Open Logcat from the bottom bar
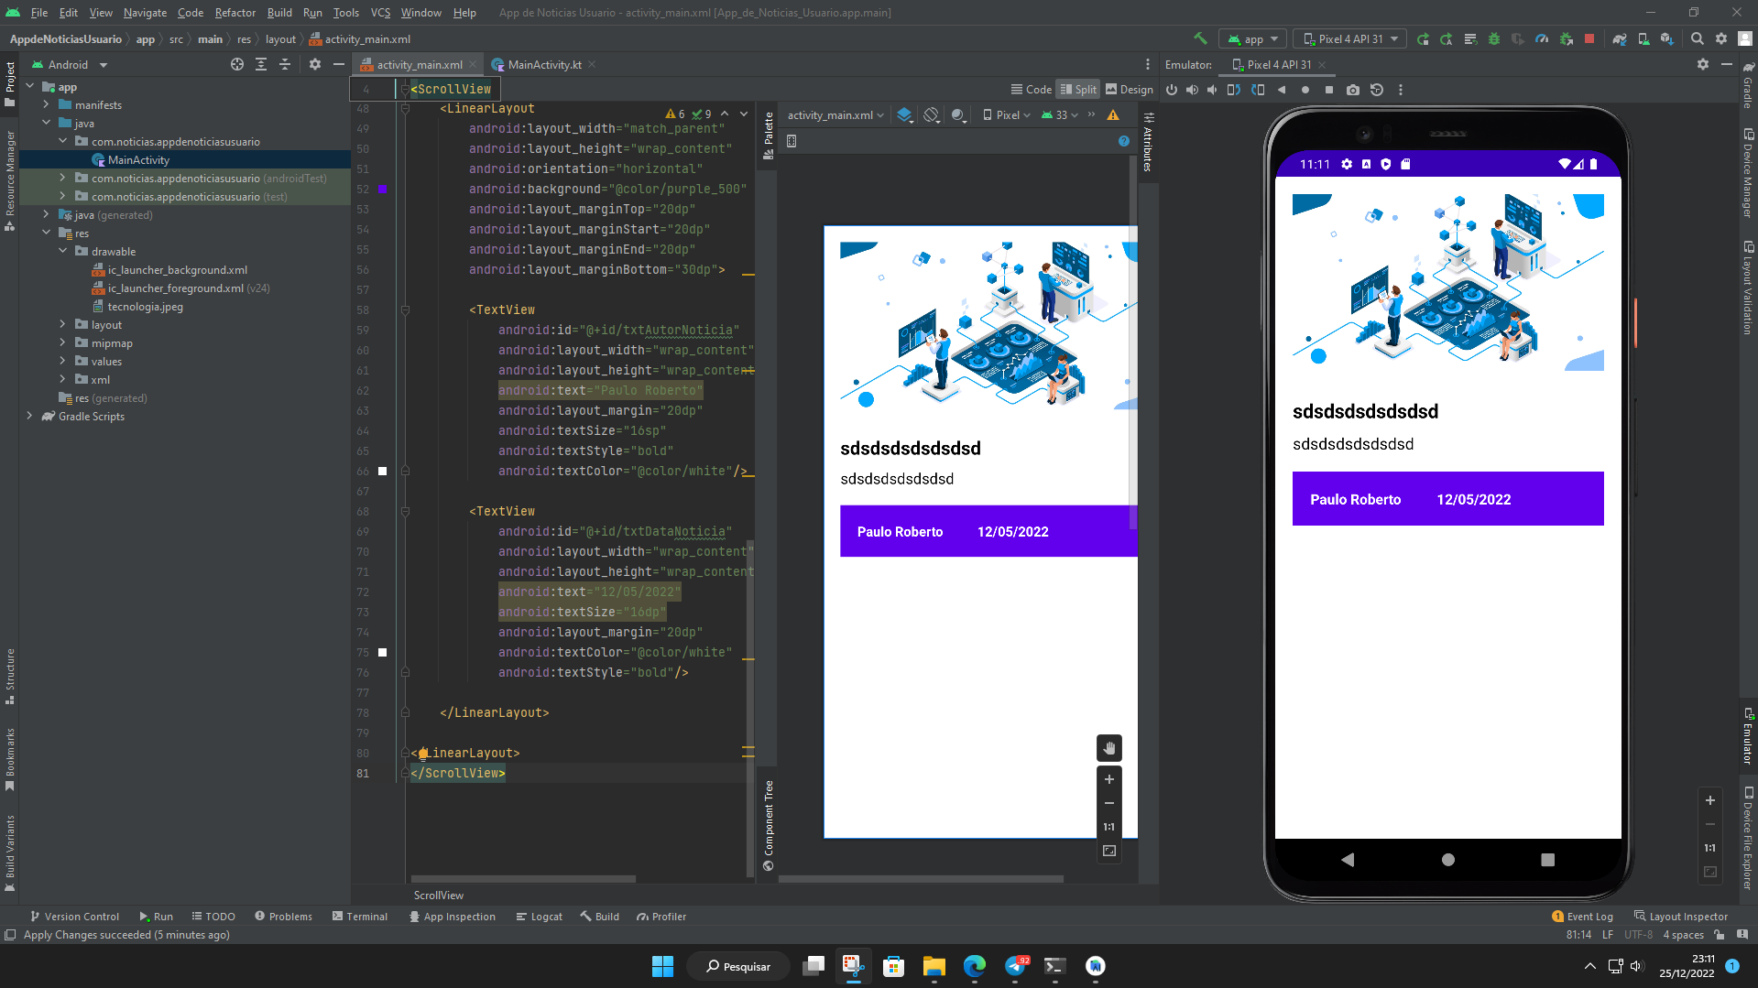This screenshot has height=988, width=1758. coord(540,916)
